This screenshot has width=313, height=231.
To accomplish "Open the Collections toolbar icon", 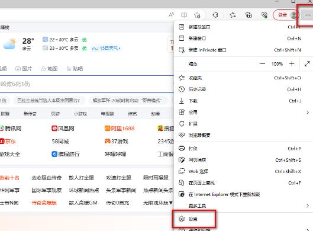I will tap(249, 15).
